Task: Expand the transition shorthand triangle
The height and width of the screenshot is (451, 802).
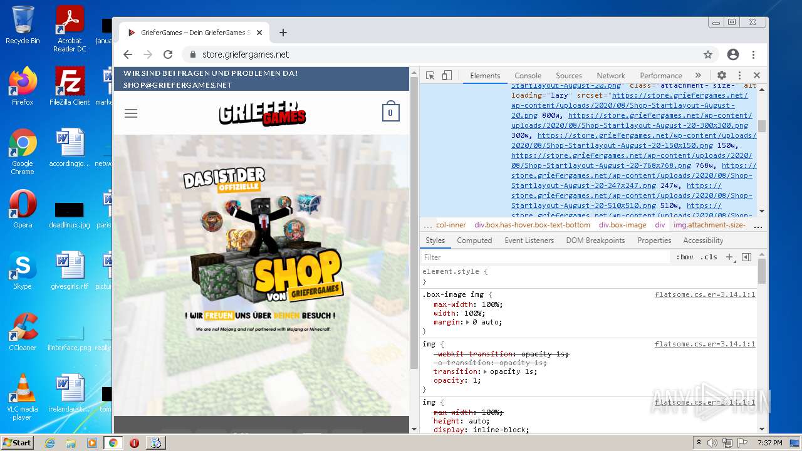Action: pos(485,372)
